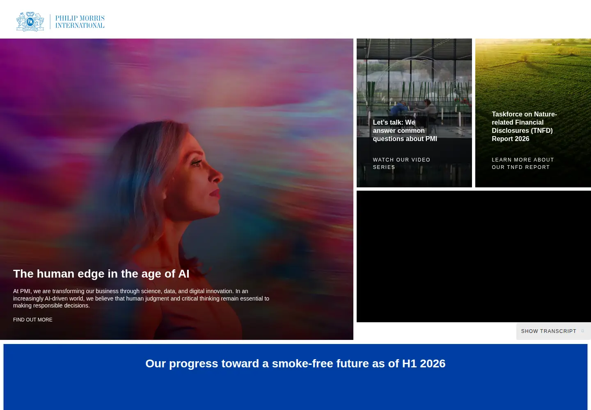Open the FIND OUT MORE link

pyautogui.click(x=33, y=320)
